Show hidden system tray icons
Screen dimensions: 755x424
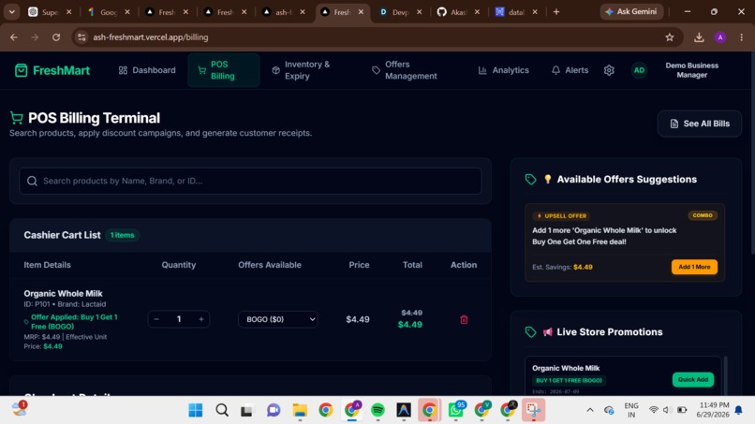point(590,410)
